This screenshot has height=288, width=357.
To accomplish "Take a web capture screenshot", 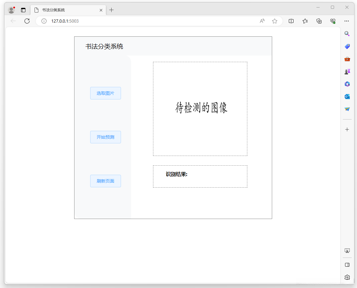I will [x=347, y=250].
